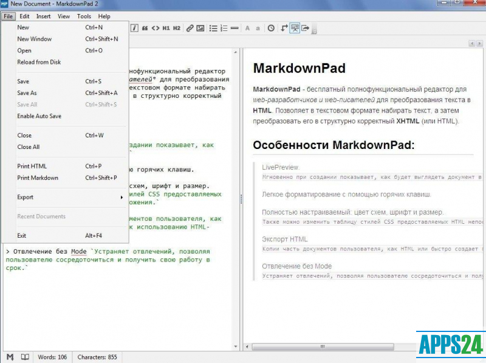This screenshot has width=486, height=363.
Task: Apply Heading 2 with the H2 icon
Action: (177, 28)
